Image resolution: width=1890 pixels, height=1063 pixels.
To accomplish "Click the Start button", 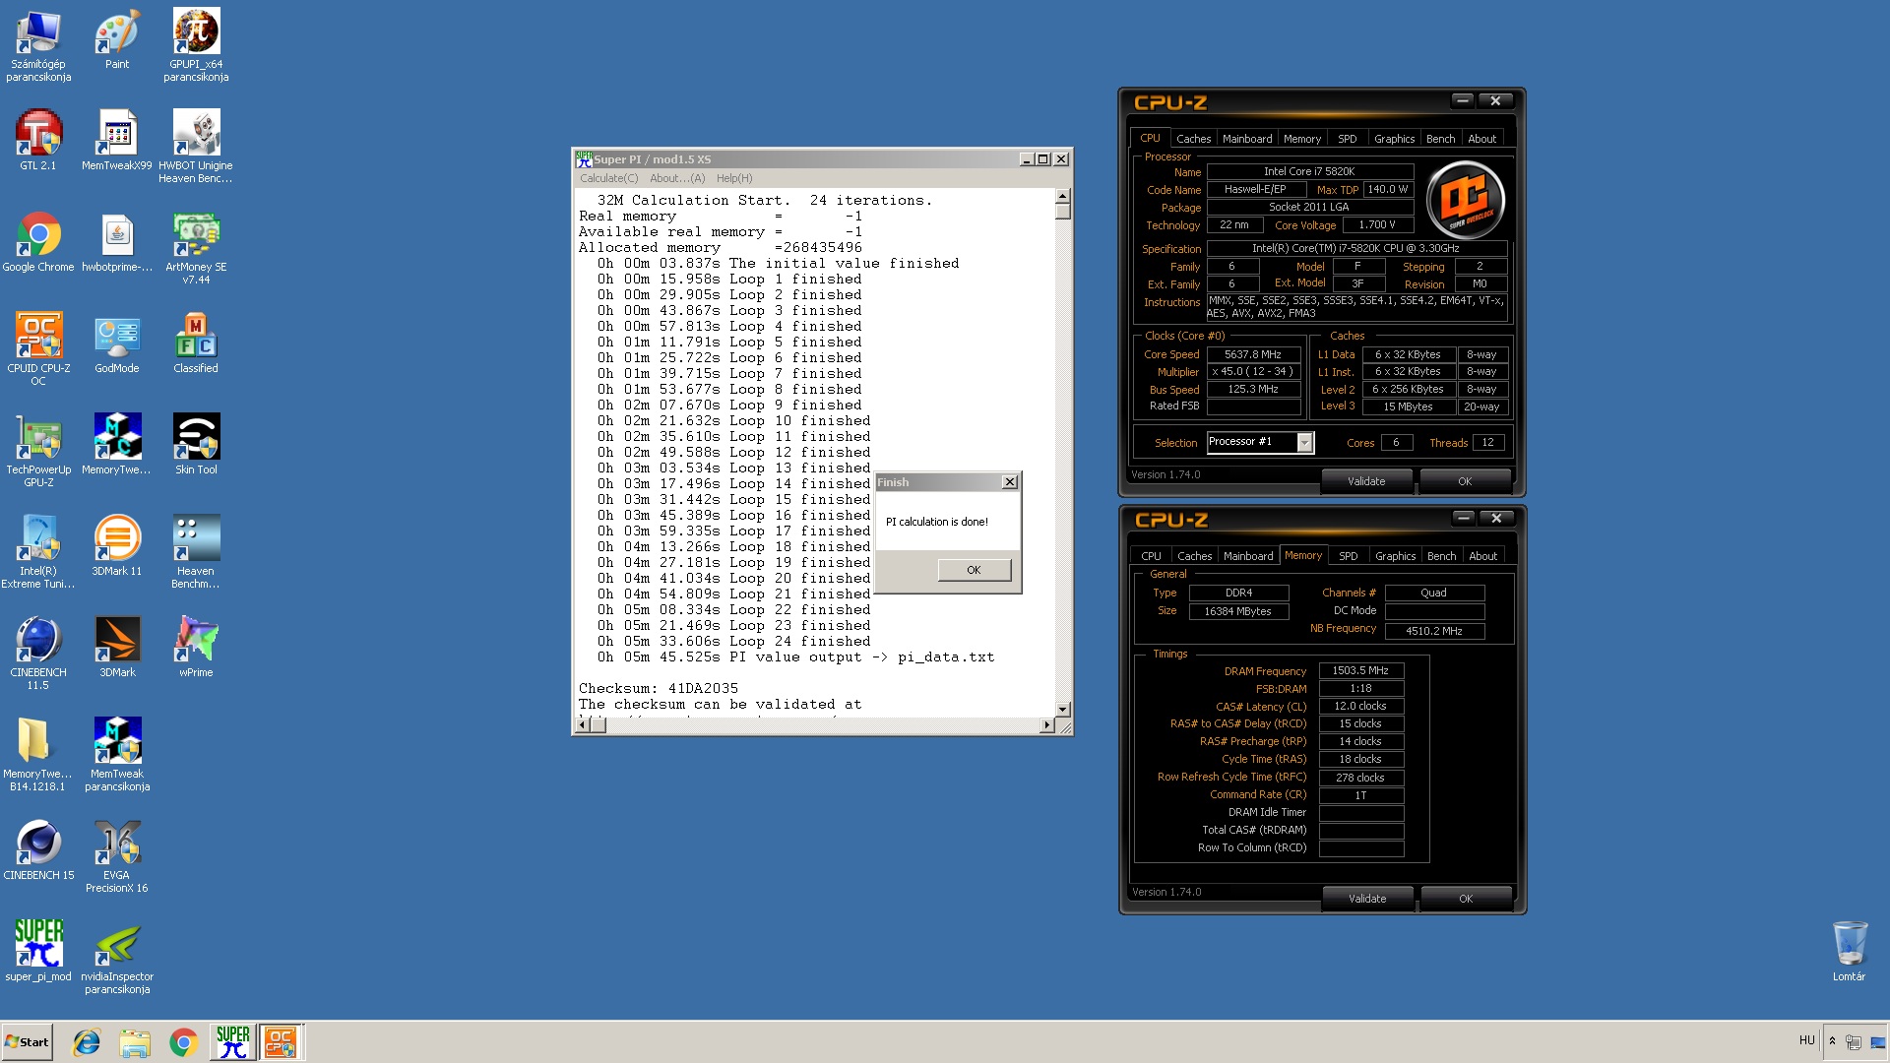I will 27,1042.
